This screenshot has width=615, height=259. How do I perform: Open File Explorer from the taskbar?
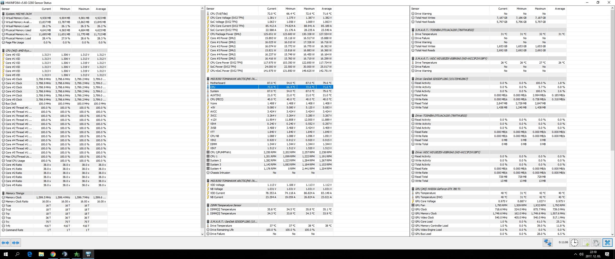click(x=41, y=254)
